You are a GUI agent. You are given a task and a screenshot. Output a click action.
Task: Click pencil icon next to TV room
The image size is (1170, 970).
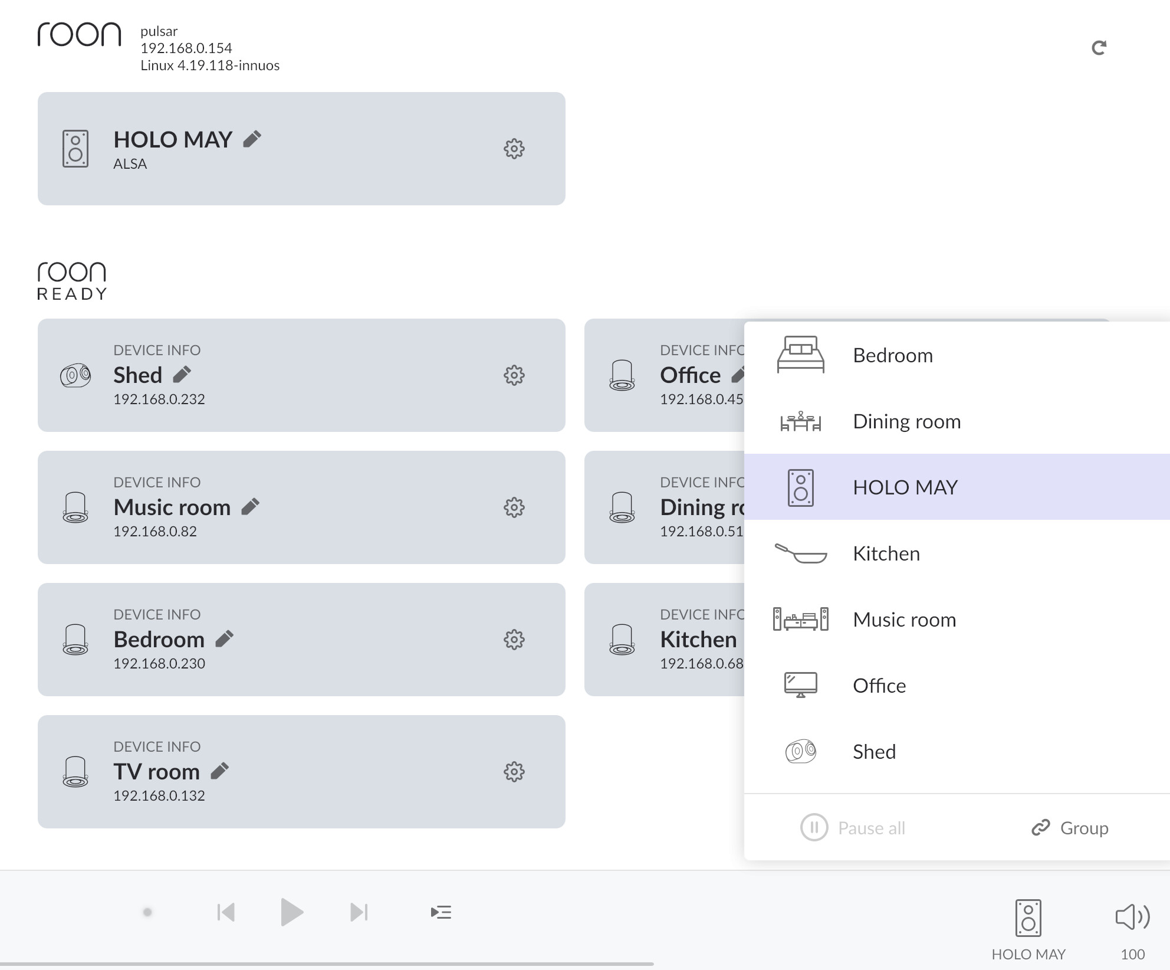coord(219,771)
